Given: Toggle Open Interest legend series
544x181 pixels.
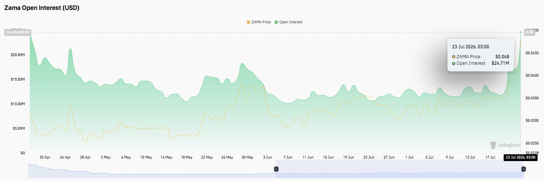Looking at the screenshot, I should (289, 22).
